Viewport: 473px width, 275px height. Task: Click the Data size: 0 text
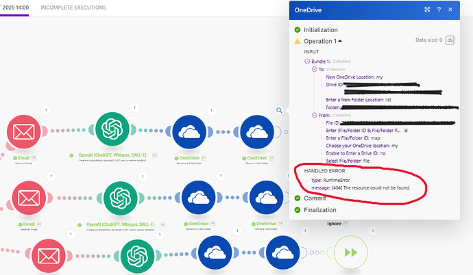click(x=428, y=40)
